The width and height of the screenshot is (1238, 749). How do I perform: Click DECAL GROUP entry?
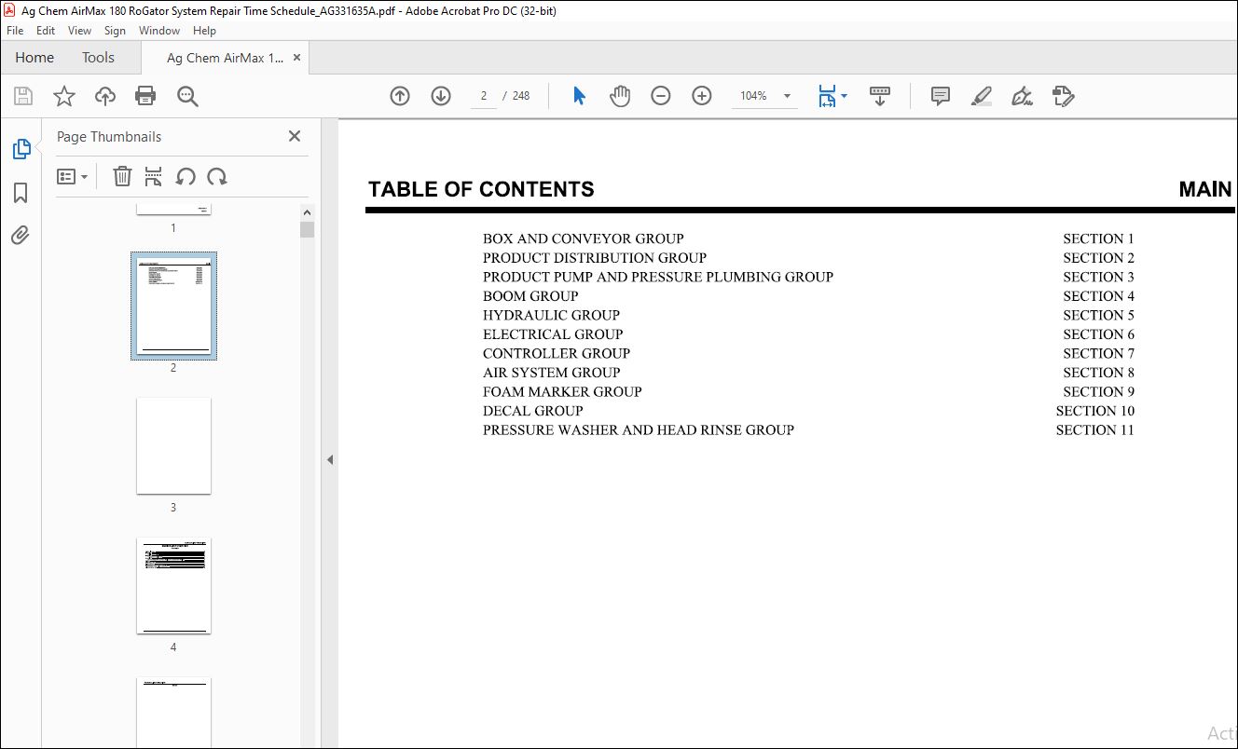[x=532, y=411]
